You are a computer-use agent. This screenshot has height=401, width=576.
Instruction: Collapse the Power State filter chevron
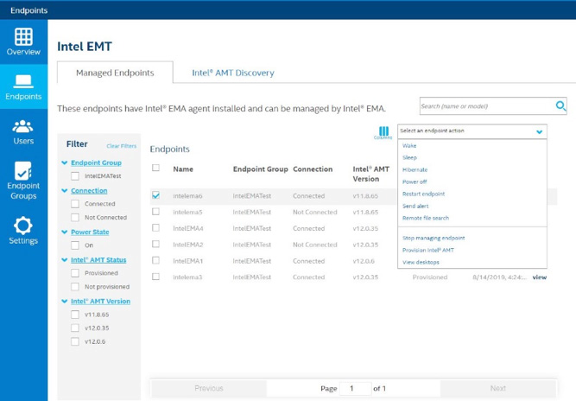[x=65, y=232]
